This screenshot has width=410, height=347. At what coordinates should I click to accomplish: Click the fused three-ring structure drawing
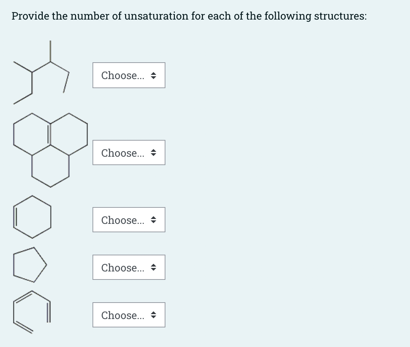[x=50, y=150]
